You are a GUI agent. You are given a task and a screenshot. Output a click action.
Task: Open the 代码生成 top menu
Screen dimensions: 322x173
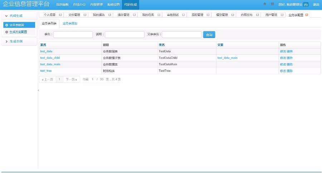pyautogui.click(x=130, y=5)
